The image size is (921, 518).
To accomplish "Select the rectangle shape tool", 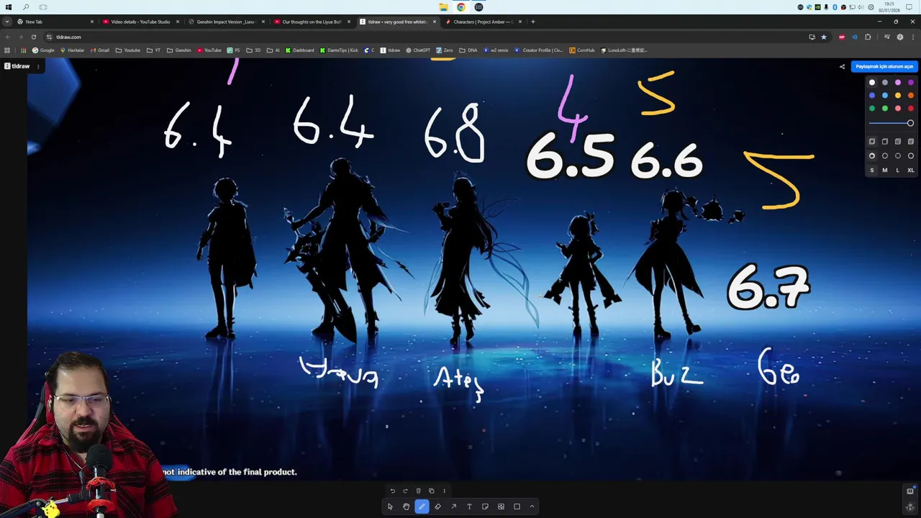I will pos(517,506).
